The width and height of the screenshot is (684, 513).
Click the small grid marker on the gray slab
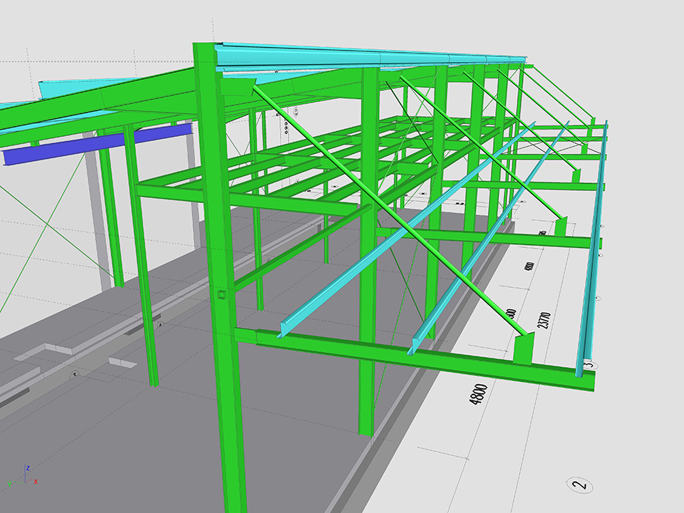[72, 373]
